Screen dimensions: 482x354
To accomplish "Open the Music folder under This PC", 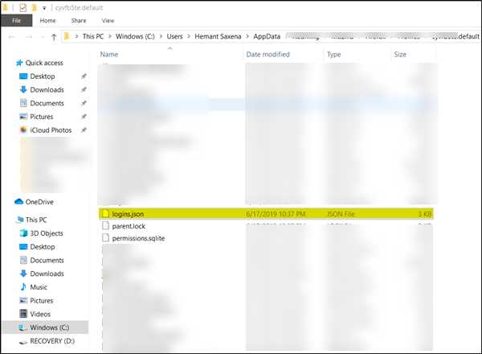I will (39, 287).
